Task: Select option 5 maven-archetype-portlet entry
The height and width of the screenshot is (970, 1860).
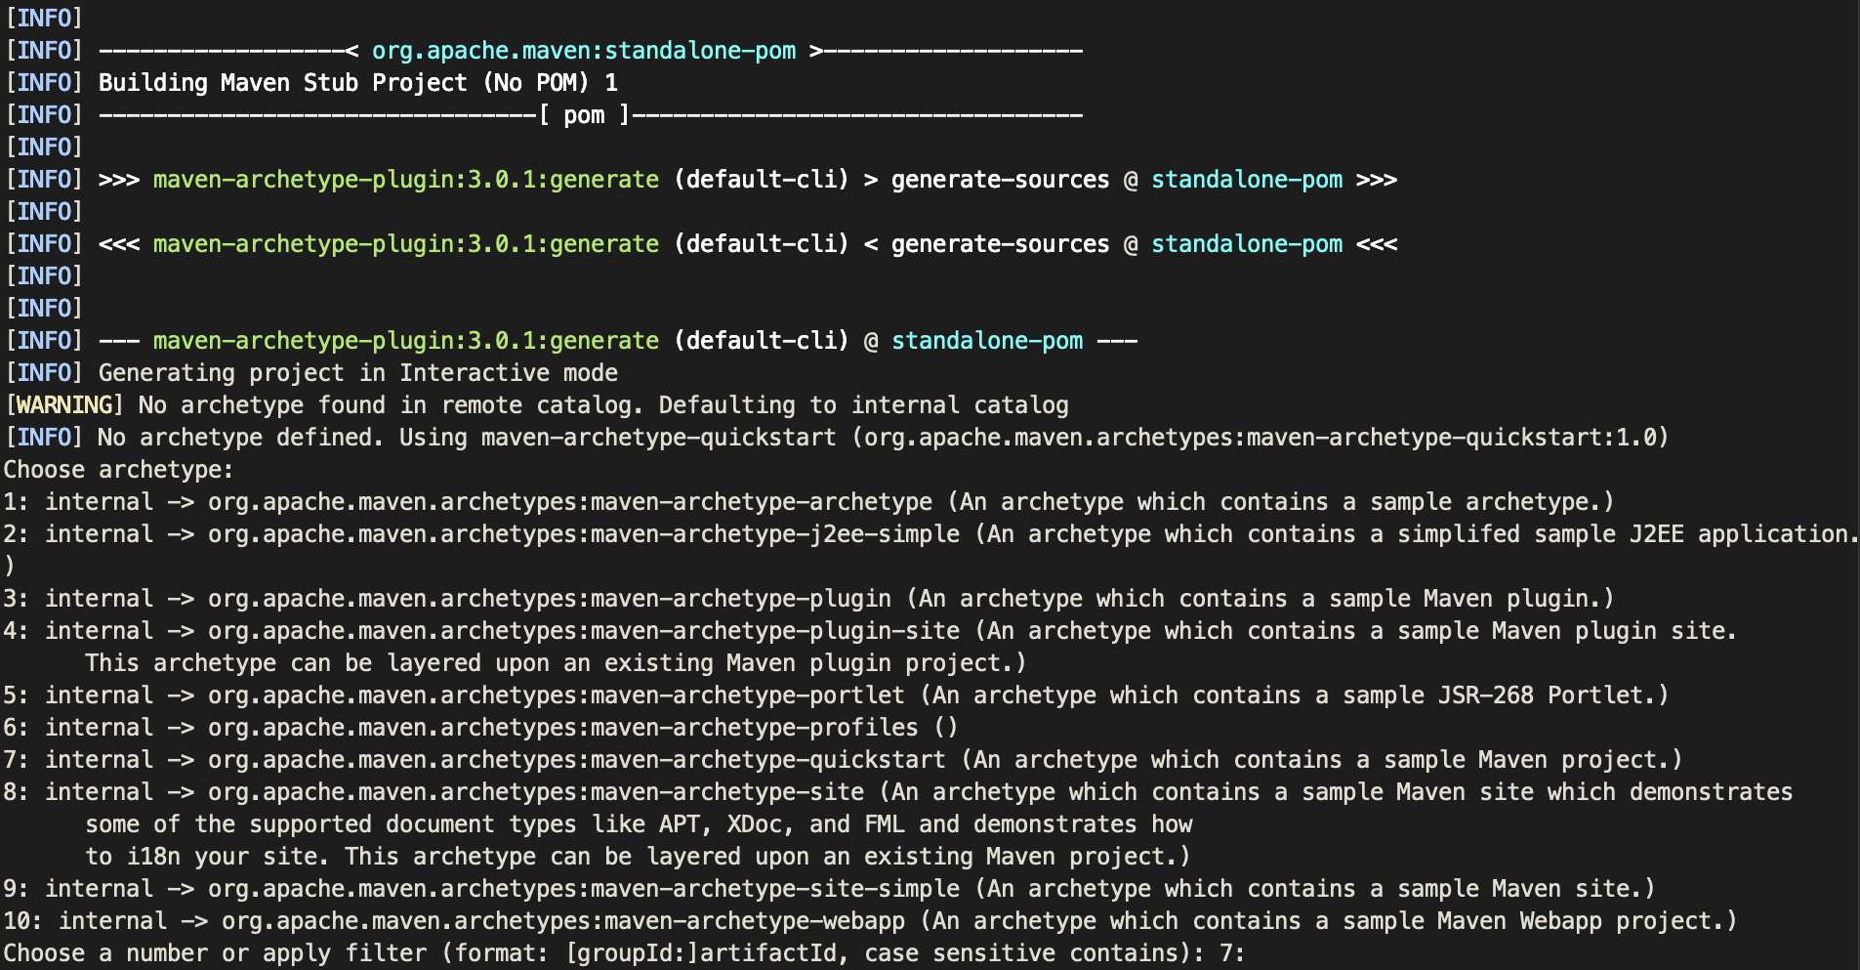Action: click(x=556, y=696)
